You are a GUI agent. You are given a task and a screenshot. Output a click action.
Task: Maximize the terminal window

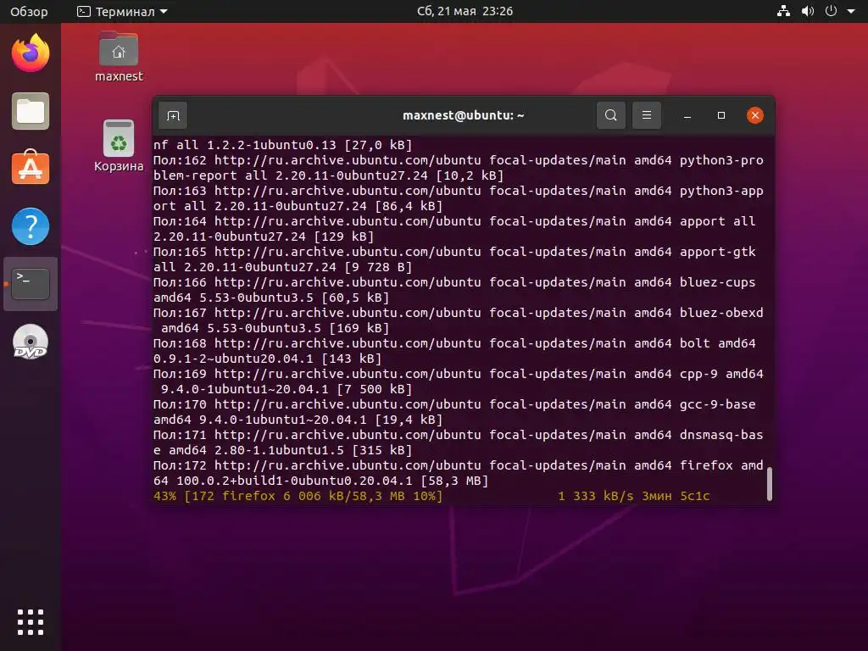point(721,115)
